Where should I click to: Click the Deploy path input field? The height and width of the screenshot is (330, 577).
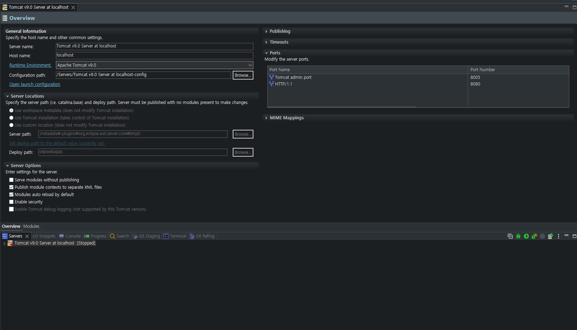(x=133, y=152)
